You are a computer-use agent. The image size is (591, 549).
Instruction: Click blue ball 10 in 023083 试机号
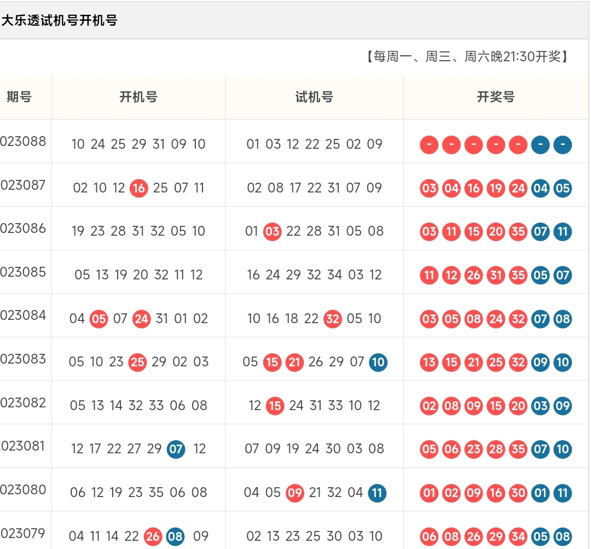point(378,362)
